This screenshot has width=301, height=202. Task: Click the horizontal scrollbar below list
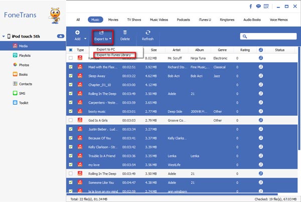coord(172,194)
